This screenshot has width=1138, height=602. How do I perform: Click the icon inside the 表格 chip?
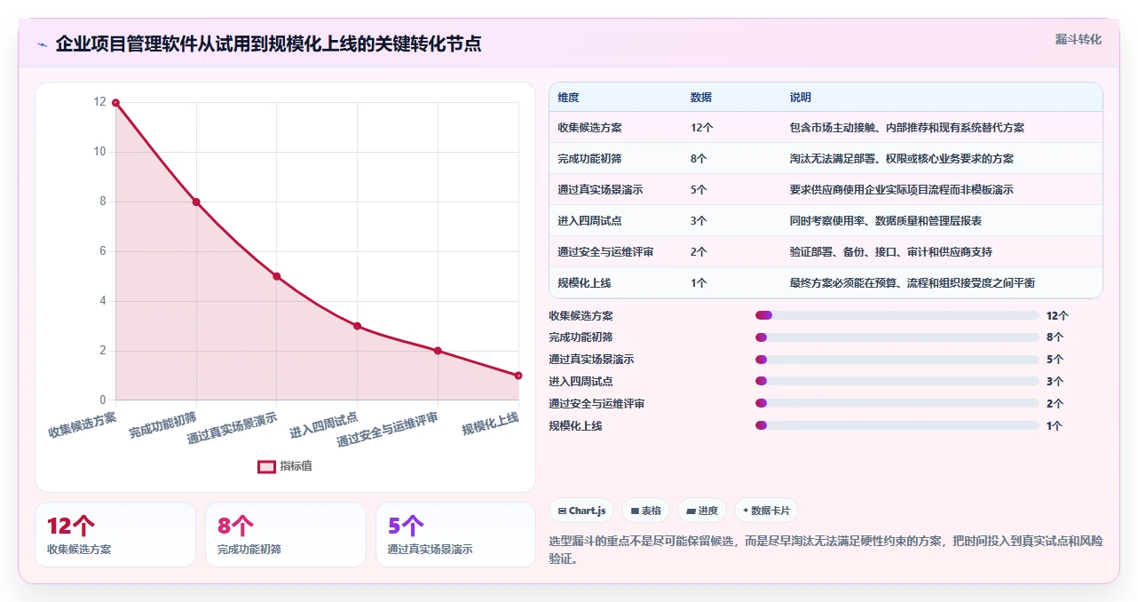(x=635, y=511)
